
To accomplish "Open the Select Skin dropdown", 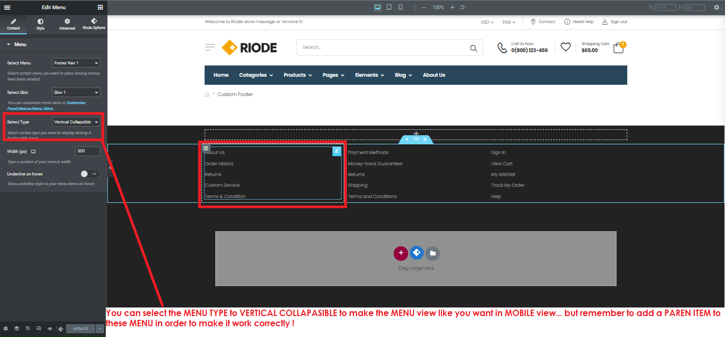I will click(x=76, y=92).
